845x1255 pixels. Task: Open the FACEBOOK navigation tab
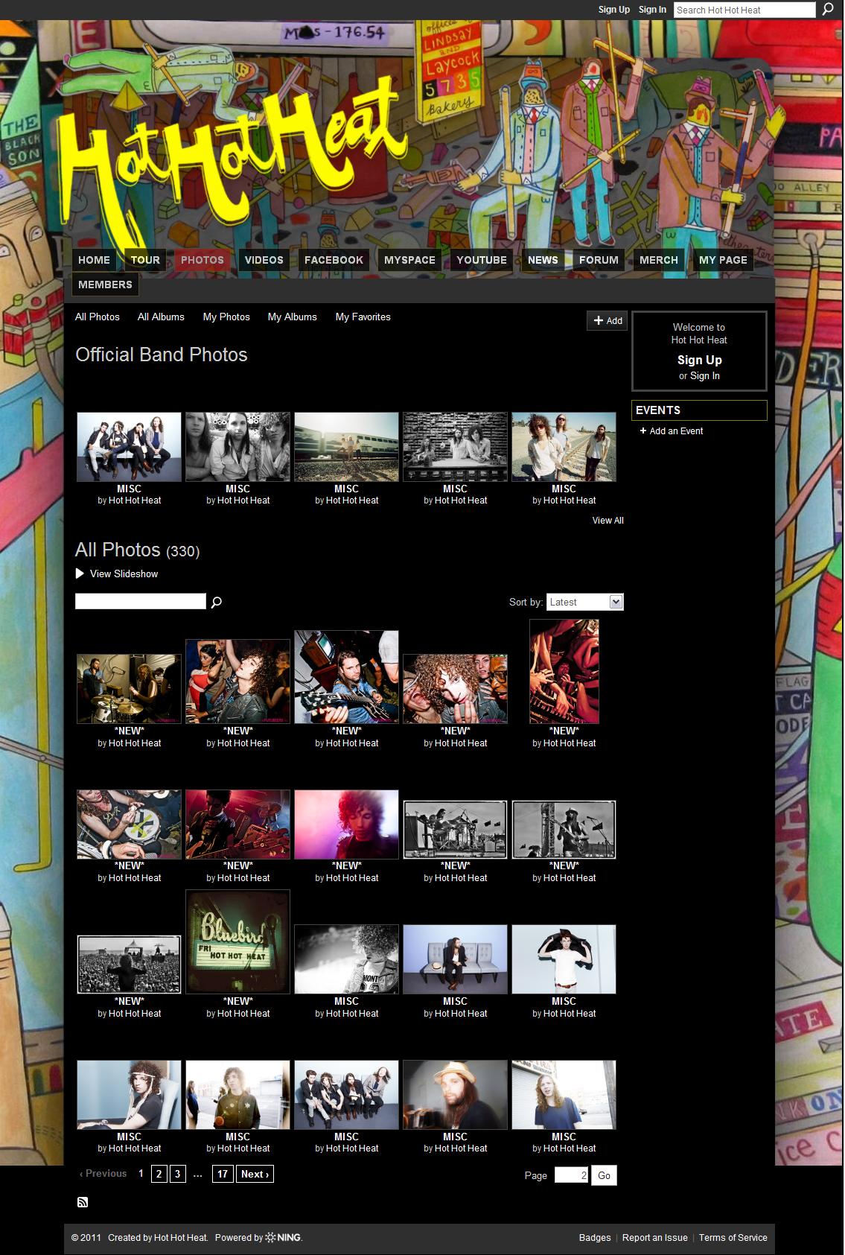pos(334,260)
